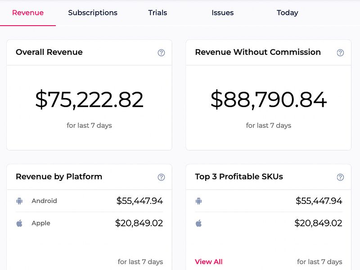This screenshot has width=360, height=270.
Task: Open the Trials tab
Action: click(x=157, y=13)
